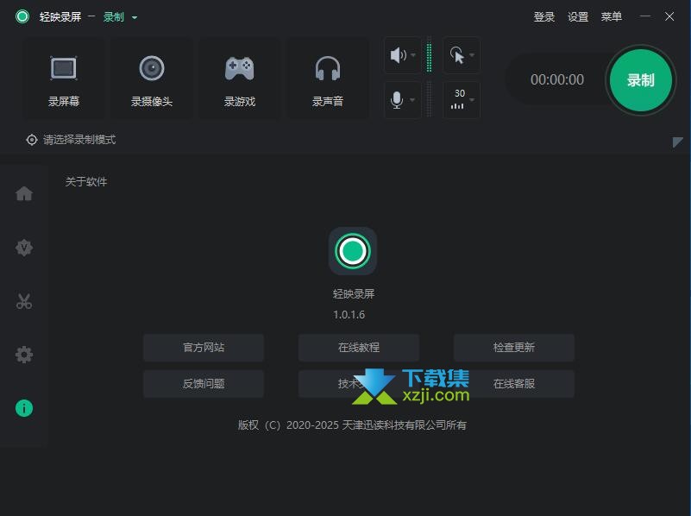Click the target icon beside 请选择录制模式
Viewport: 691px width, 516px height.
[x=32, y=140]
